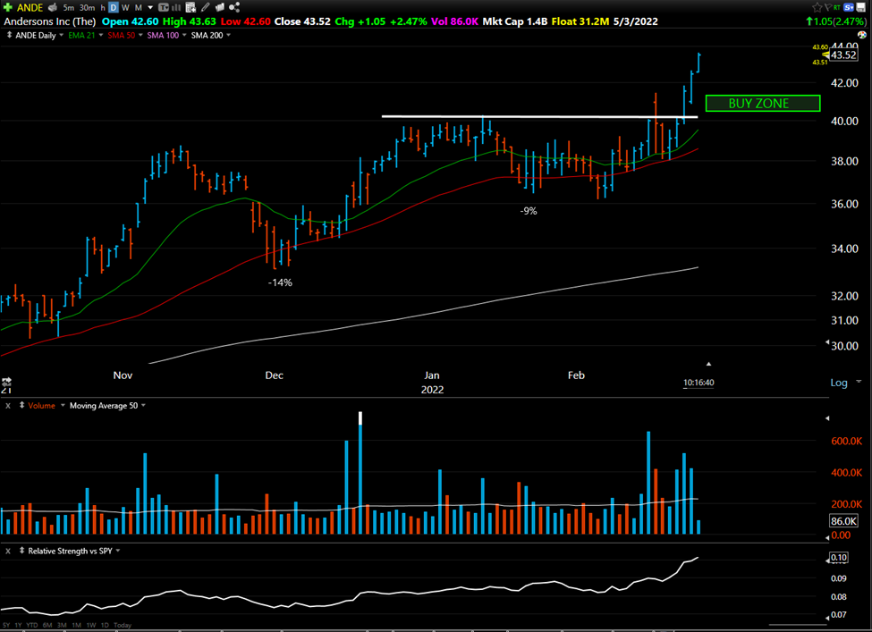Click the chart template icon
872x632 pixels.
pos(164,7)
